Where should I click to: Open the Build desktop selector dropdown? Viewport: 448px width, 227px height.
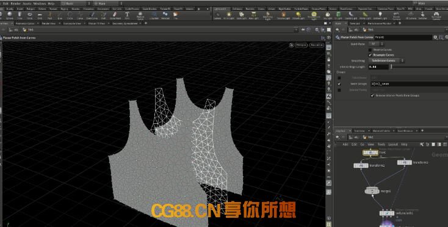(76, 4)
